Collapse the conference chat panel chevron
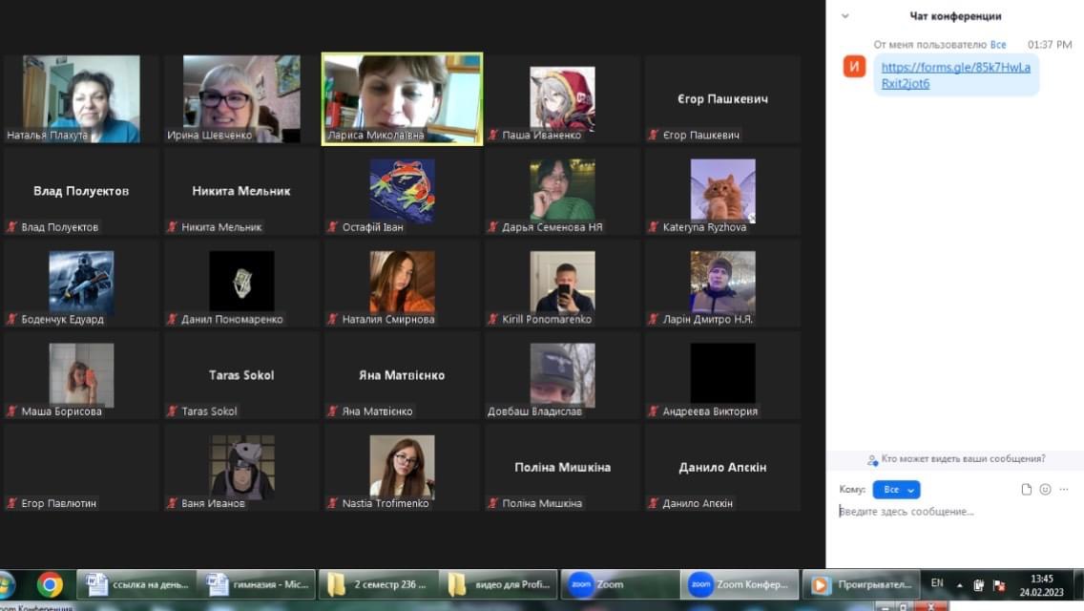The image size is (1084, 611). [844, 16]
